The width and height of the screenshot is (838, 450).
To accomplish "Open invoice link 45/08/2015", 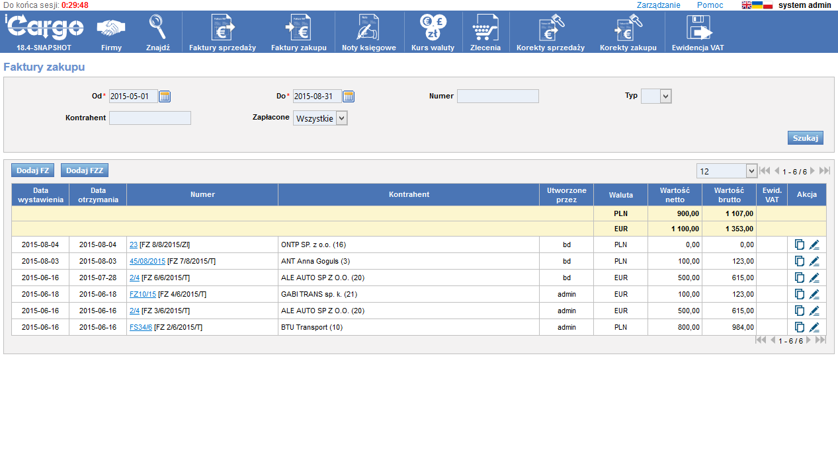I will pos(147,261).
